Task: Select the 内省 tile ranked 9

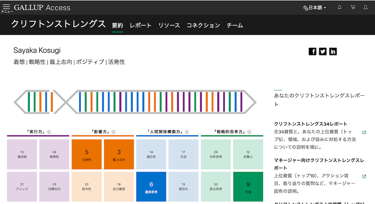Action: click(248, 186)
